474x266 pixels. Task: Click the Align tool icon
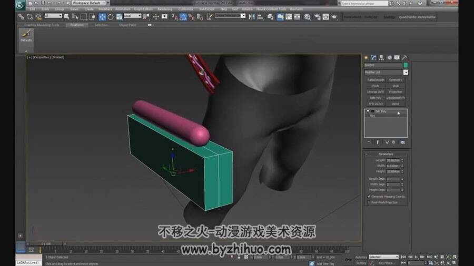click(x=260, y=17)
